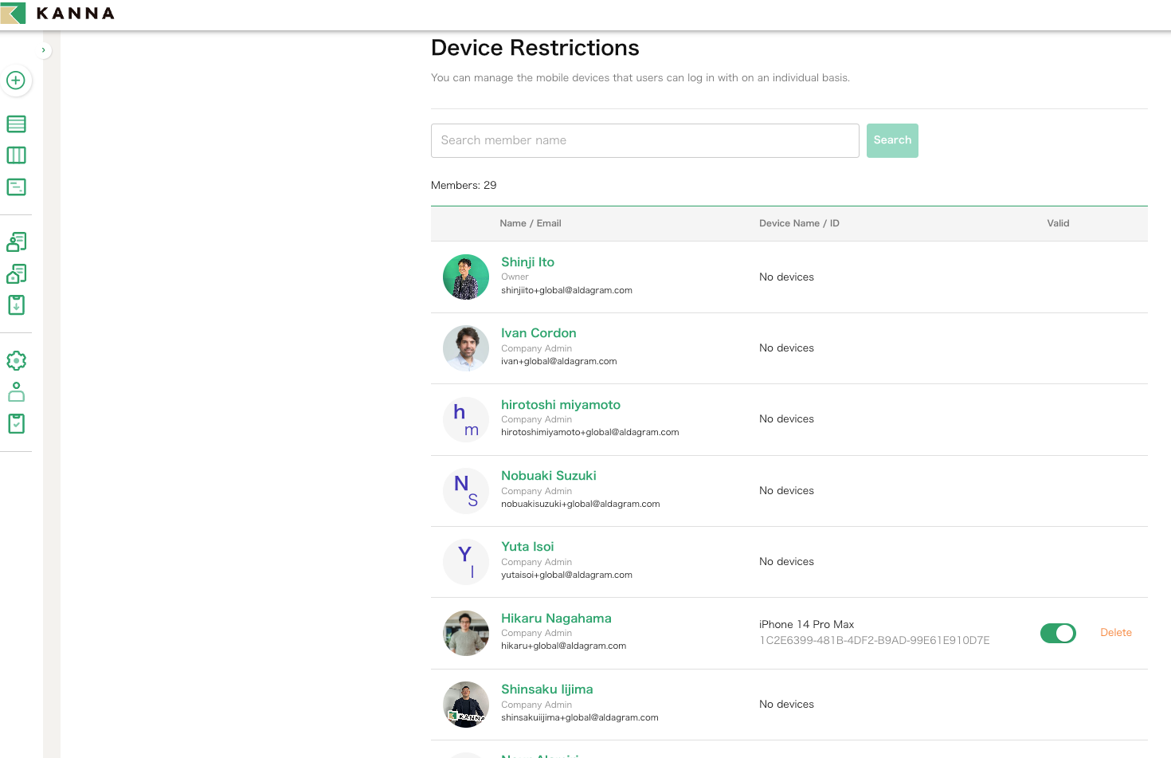Click the clipboard download icon in sidebar
1171x758 pixels.
click(x=16, y=305)
